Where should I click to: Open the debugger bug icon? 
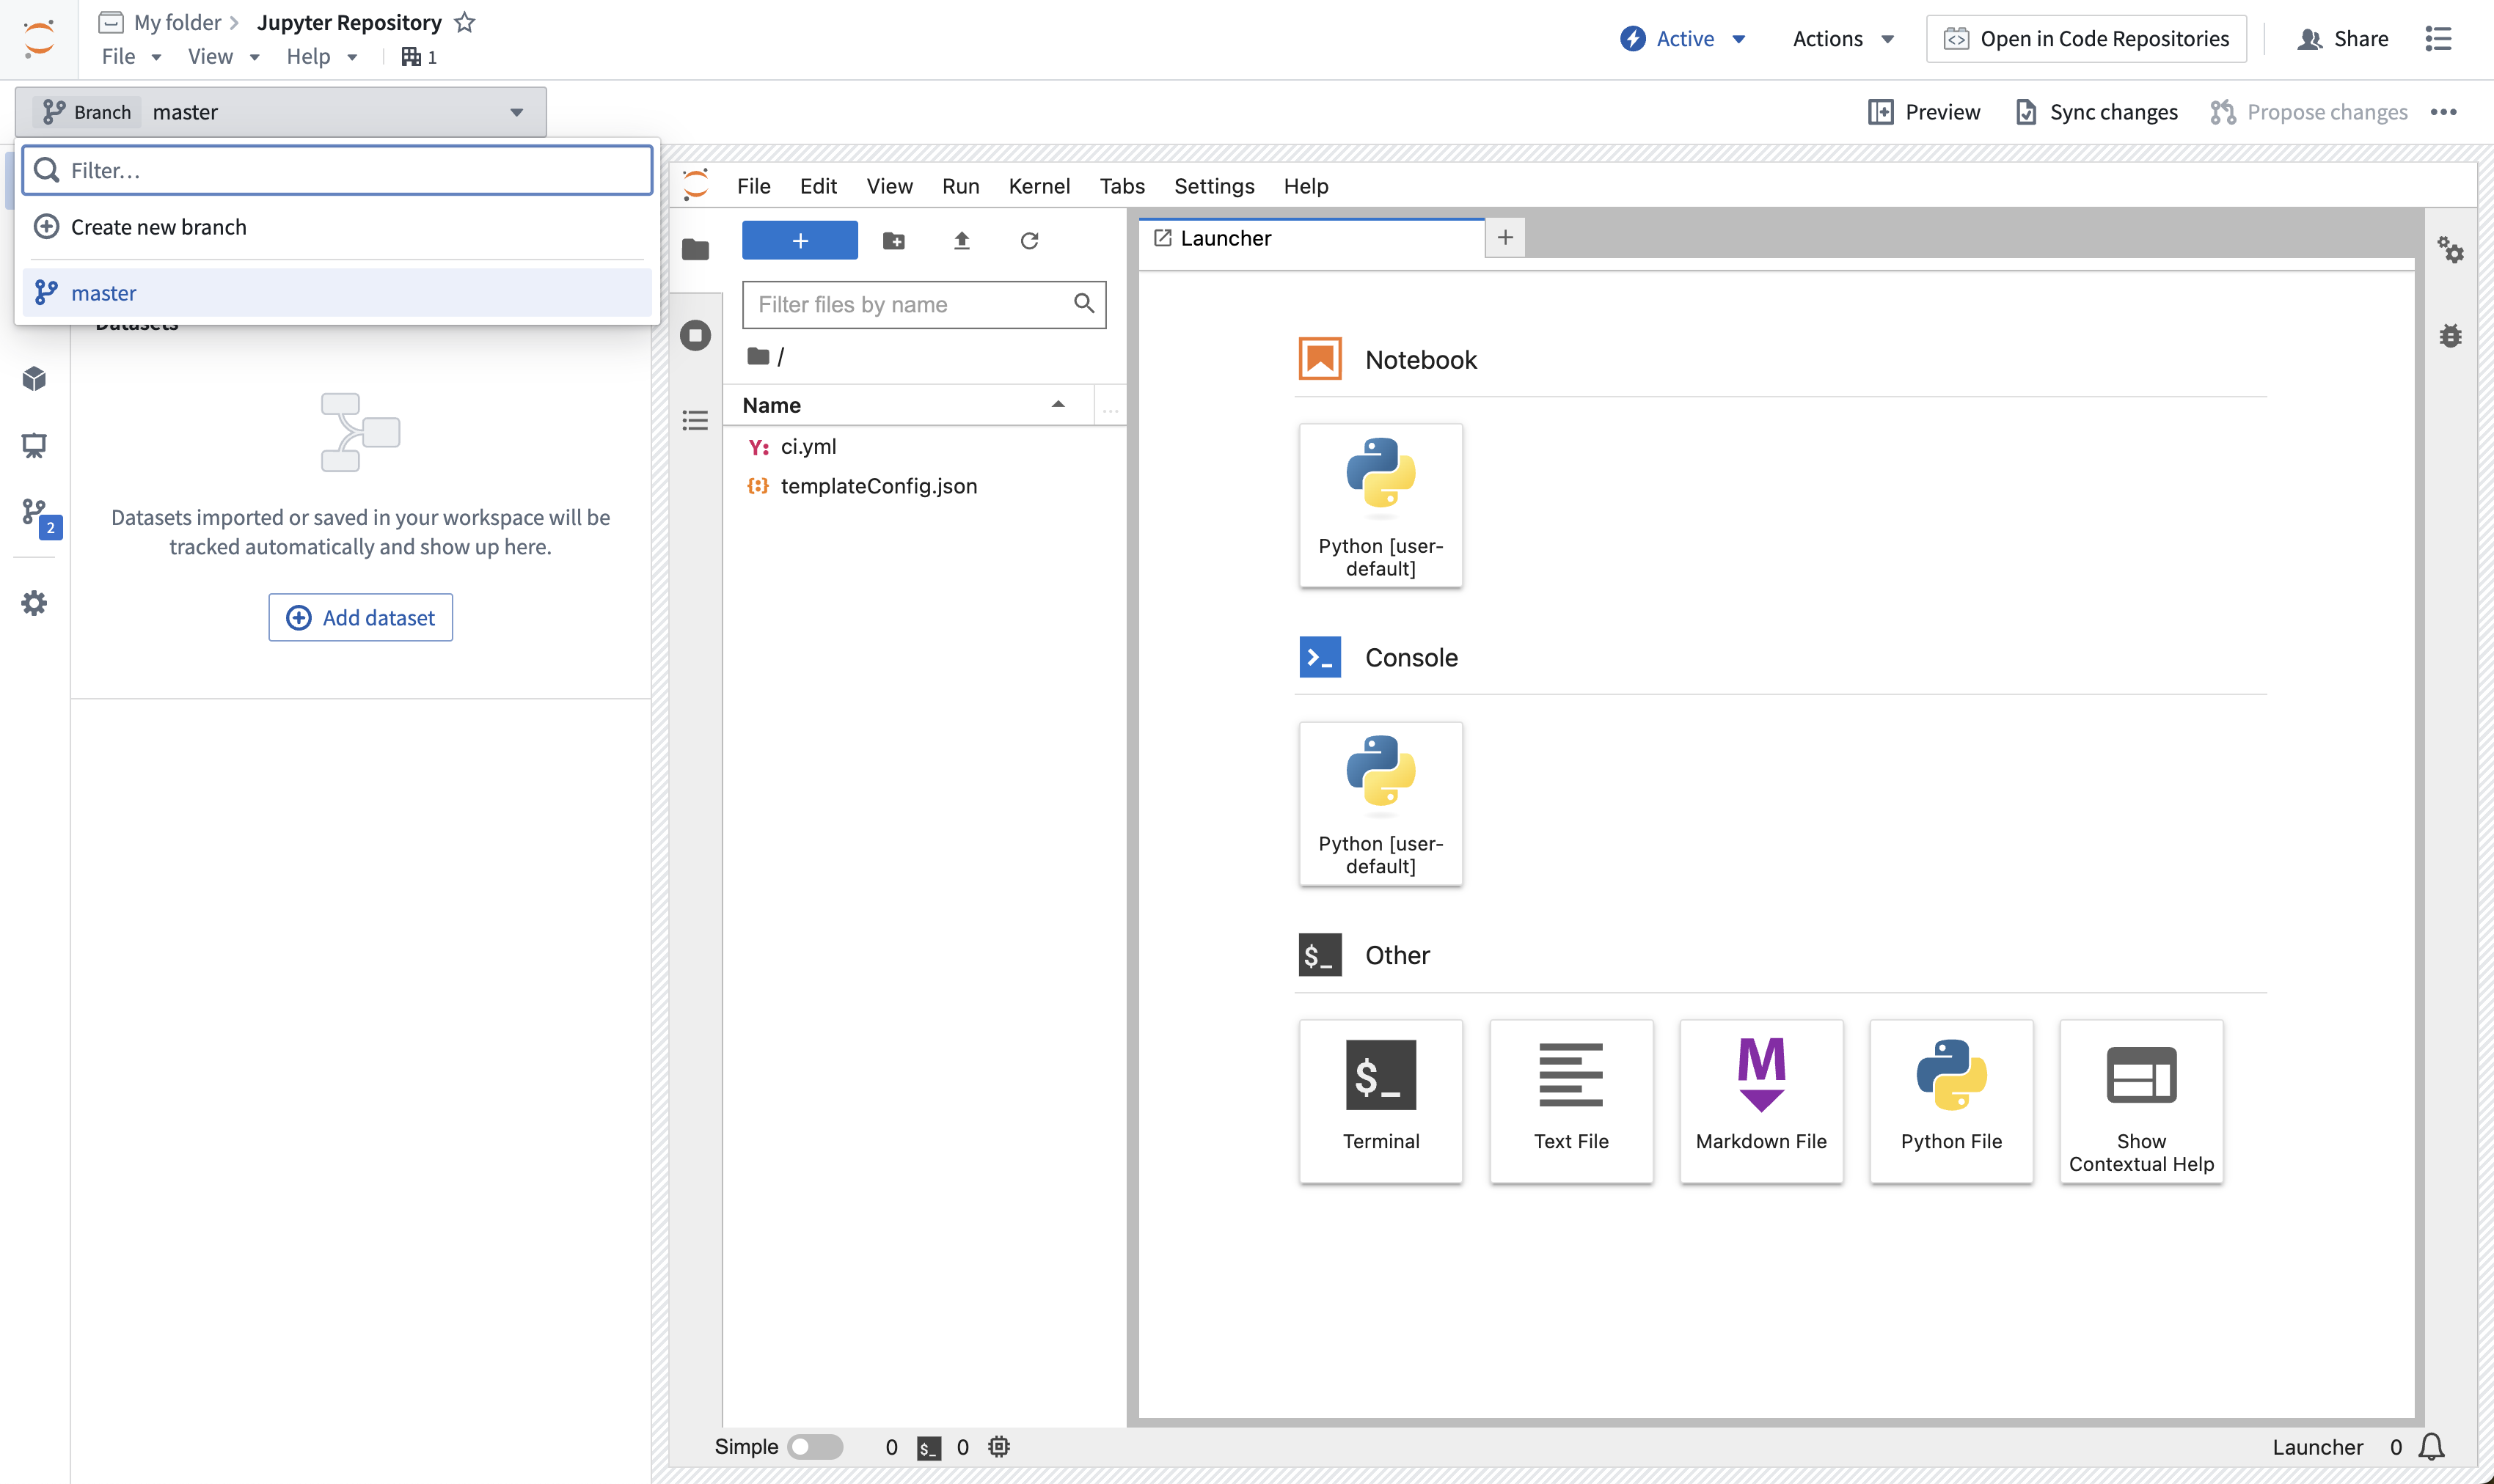click(2450, 335)
